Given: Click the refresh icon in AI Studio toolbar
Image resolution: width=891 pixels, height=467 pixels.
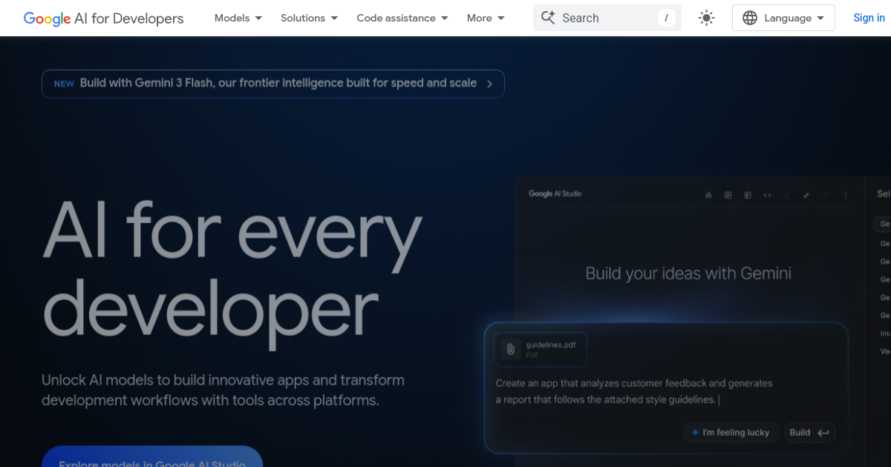Looking at the screenshot, I should coord(826,195).
